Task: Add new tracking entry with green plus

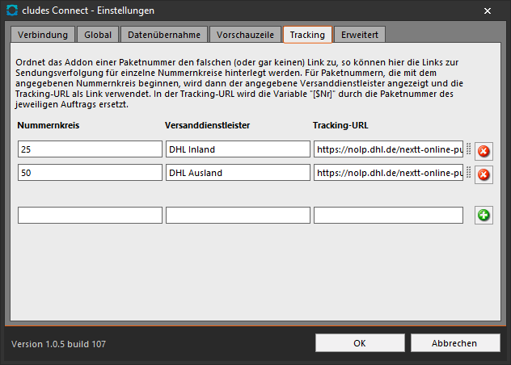Action: pos(484,216)
